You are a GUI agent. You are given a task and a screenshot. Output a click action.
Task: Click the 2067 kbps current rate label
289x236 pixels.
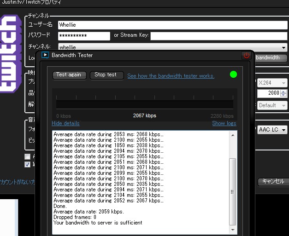coord(145,116)
